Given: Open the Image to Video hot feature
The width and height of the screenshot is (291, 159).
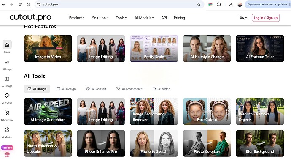Looking at the screenshot, I should [x=48, y=48].
